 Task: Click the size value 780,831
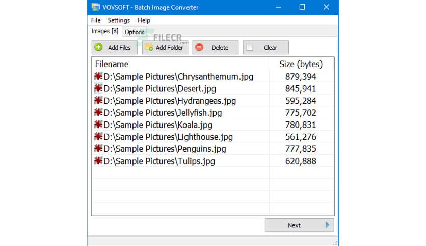(x=301, y=125)
